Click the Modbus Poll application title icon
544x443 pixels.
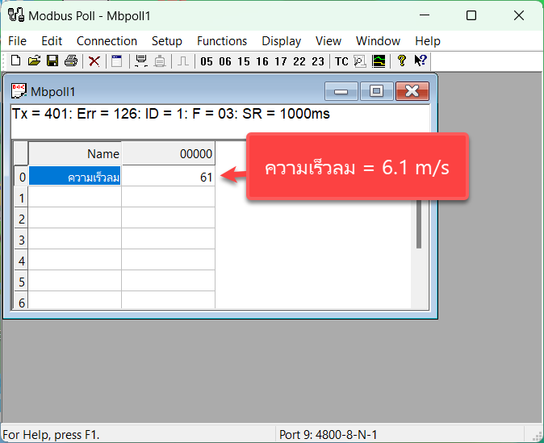[x=16, y=15]
